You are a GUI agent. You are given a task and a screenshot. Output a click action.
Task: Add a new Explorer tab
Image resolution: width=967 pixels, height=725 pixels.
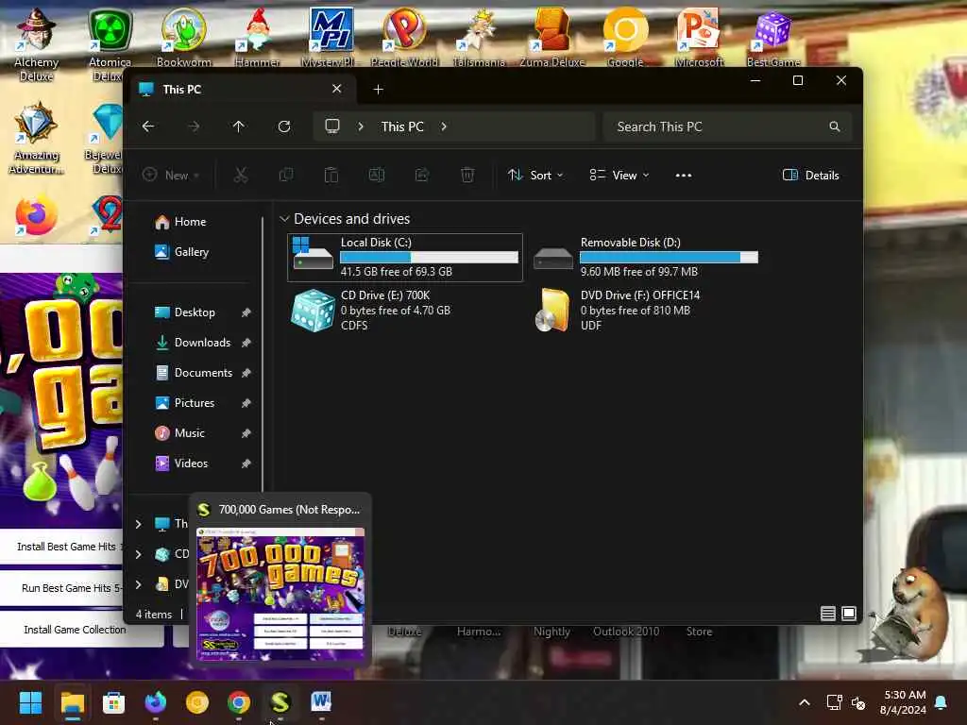[379, 90]
